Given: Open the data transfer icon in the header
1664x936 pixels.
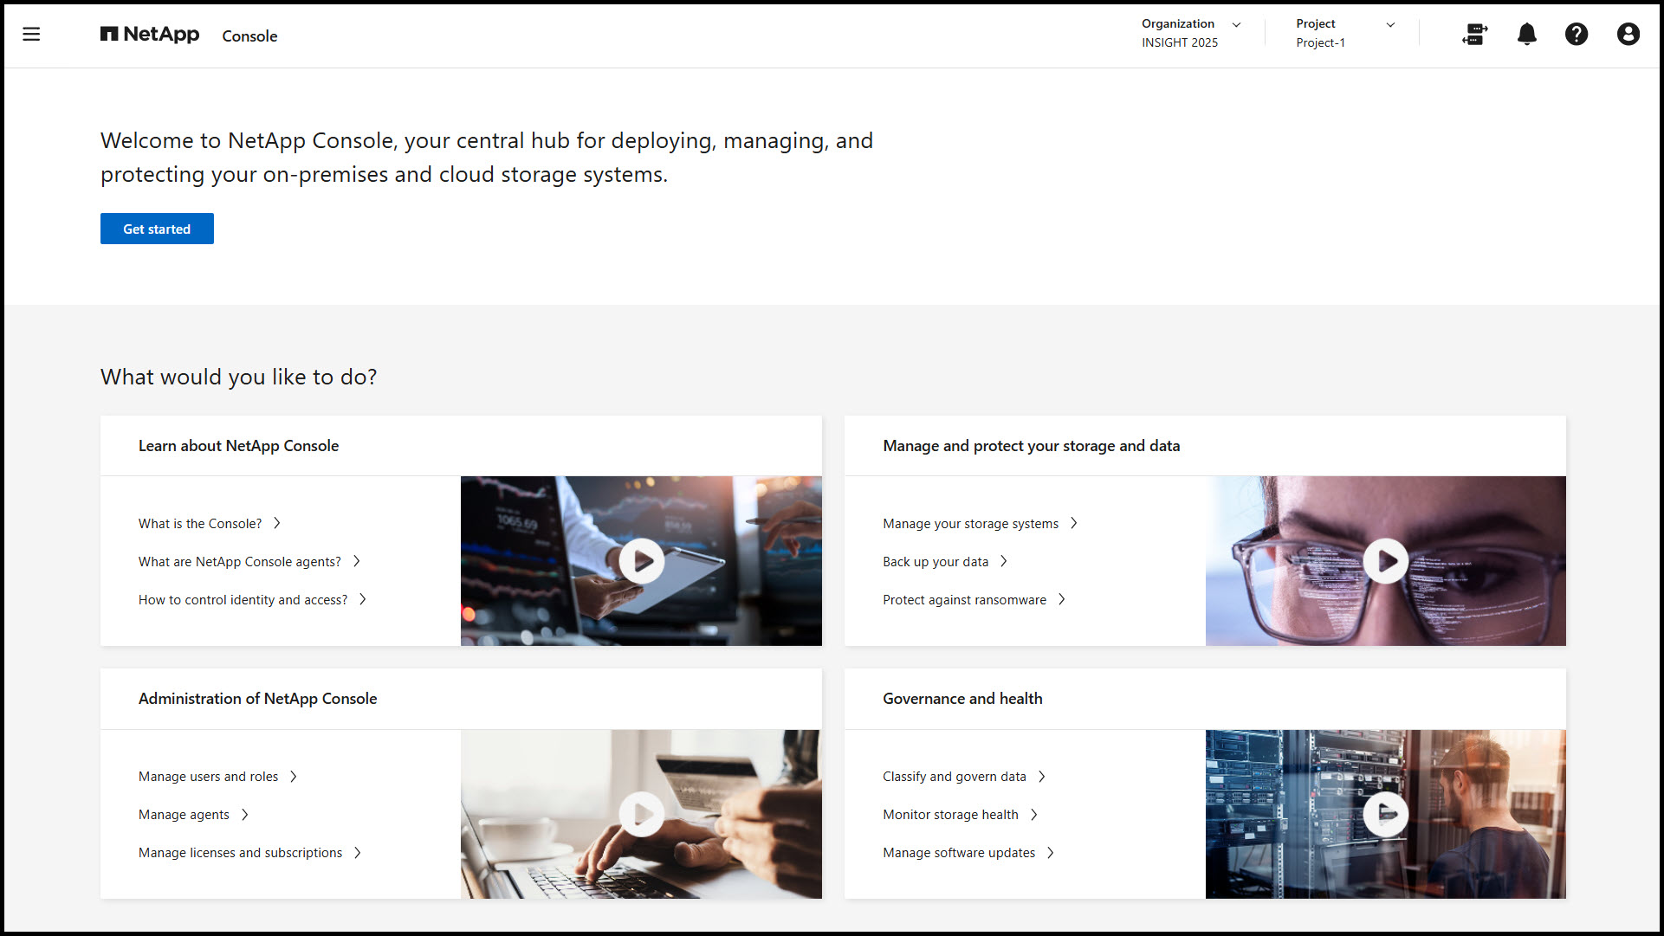Looking at the screenshot, I should [1474, 34].
